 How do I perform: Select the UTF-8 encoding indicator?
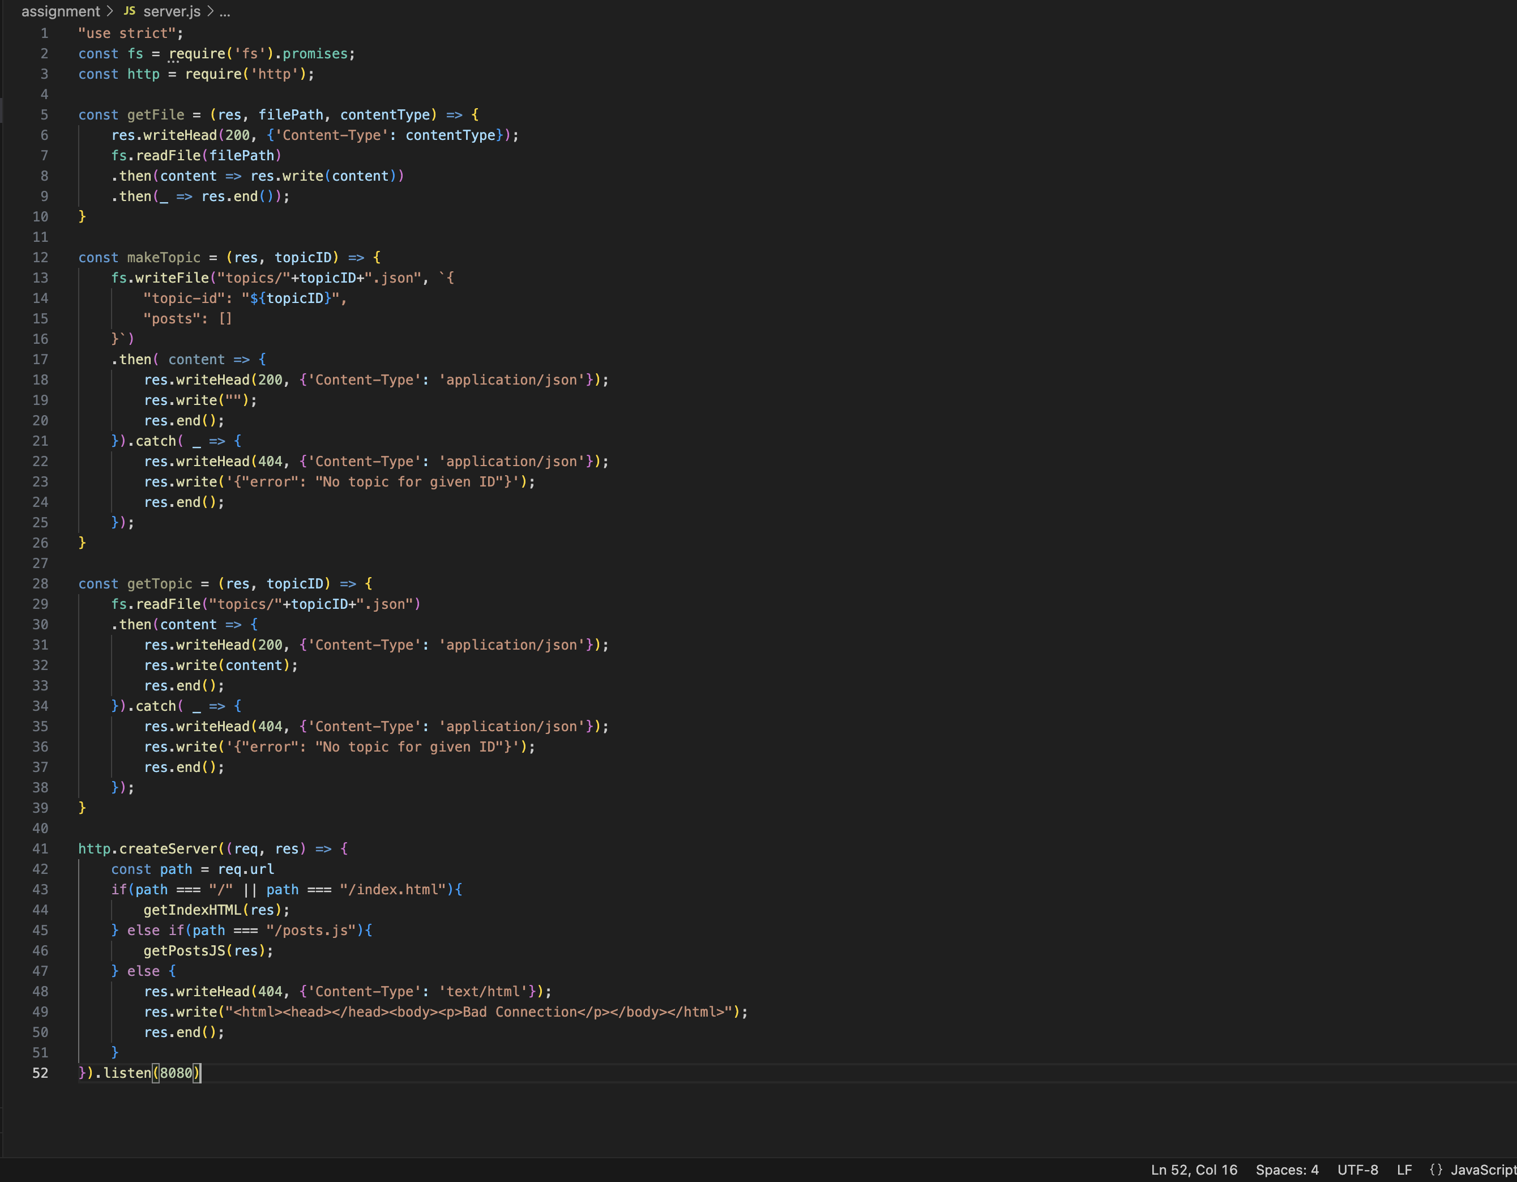pos(1357,1170)
